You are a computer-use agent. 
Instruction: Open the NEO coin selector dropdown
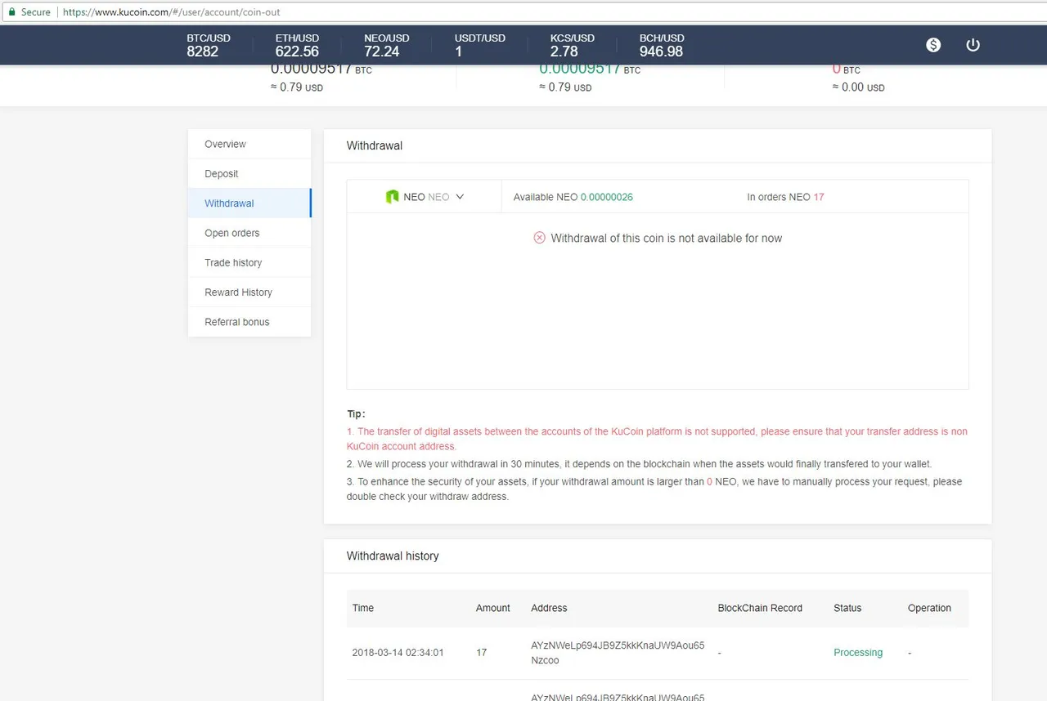(425, 197)
